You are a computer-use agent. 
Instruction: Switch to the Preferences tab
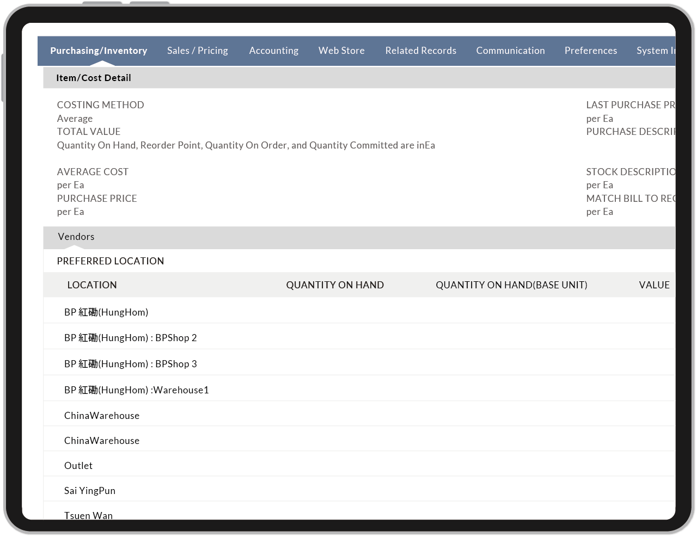(x=591, y=51)
